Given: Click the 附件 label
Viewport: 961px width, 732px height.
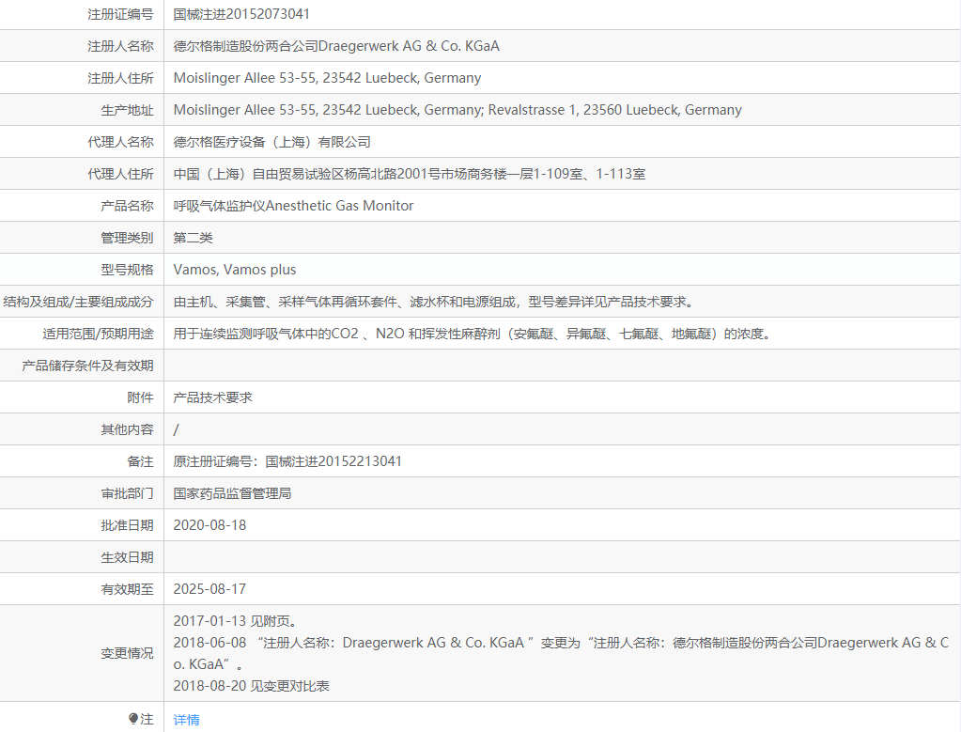Looking at the screenshot, I should point(140,397).
